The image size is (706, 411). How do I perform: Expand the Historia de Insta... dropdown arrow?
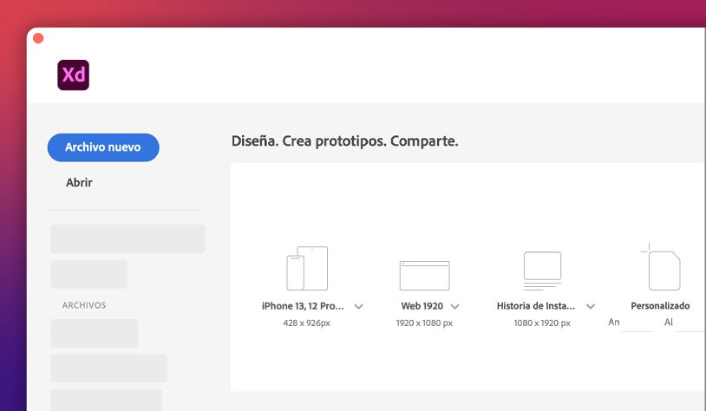tap(591, 306)
